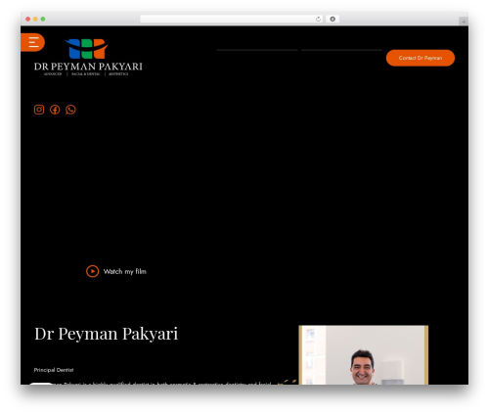This screenshot has width=489, height=414.
Task: Click the Watch my film link
Action: point(125,271)
